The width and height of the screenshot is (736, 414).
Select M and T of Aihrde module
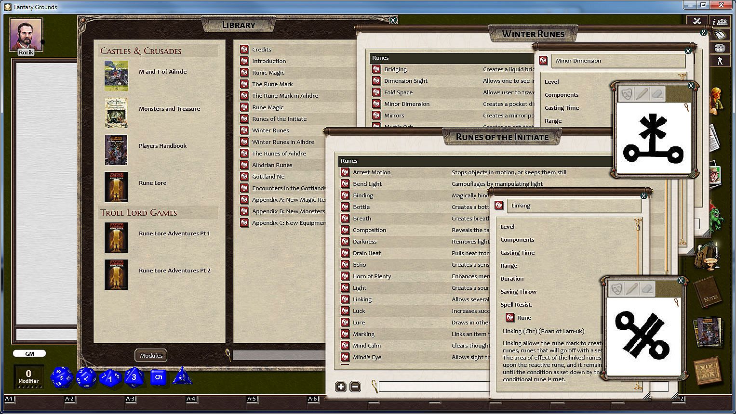click(163, 72)
